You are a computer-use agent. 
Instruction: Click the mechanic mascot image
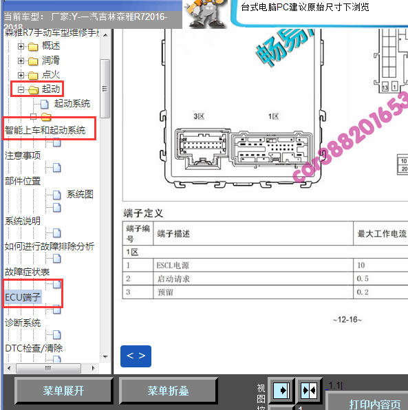click(206, 14)
